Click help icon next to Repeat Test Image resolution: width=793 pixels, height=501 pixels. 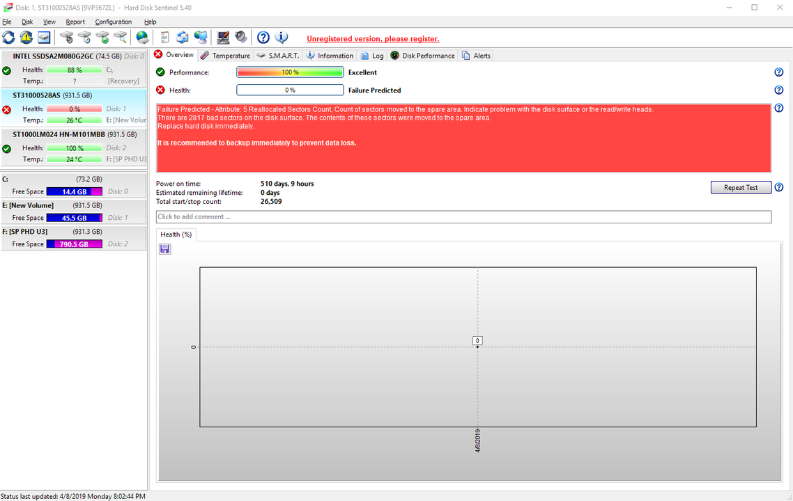tap(779, 187)
